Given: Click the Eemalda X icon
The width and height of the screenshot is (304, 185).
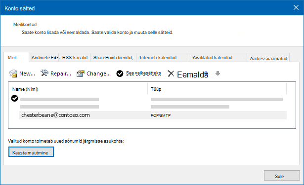Looking at the screenshot, I should (x=171, y=74).
